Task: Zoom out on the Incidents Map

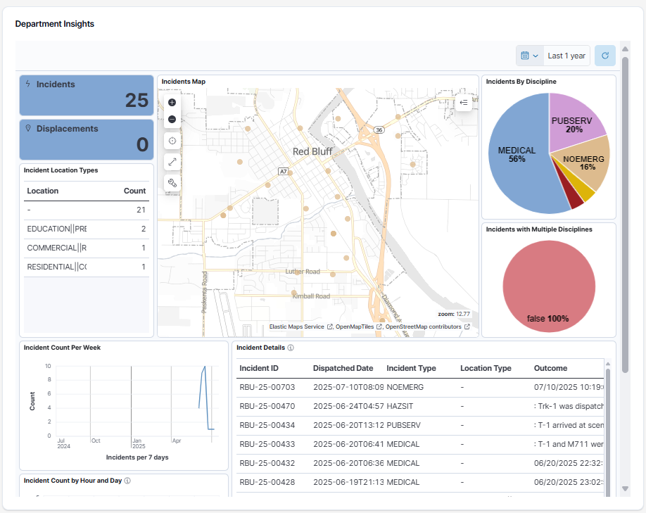Action: [172, 119]
